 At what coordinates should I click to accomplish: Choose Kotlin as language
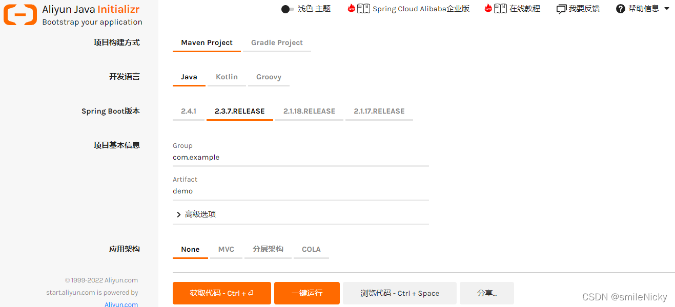[227, 77]
